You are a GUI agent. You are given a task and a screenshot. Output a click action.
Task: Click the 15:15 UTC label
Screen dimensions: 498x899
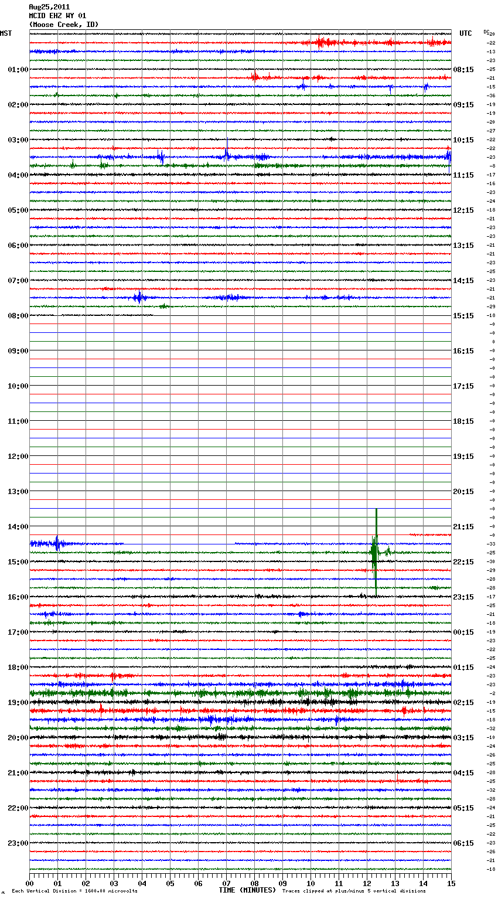[463, 316]
